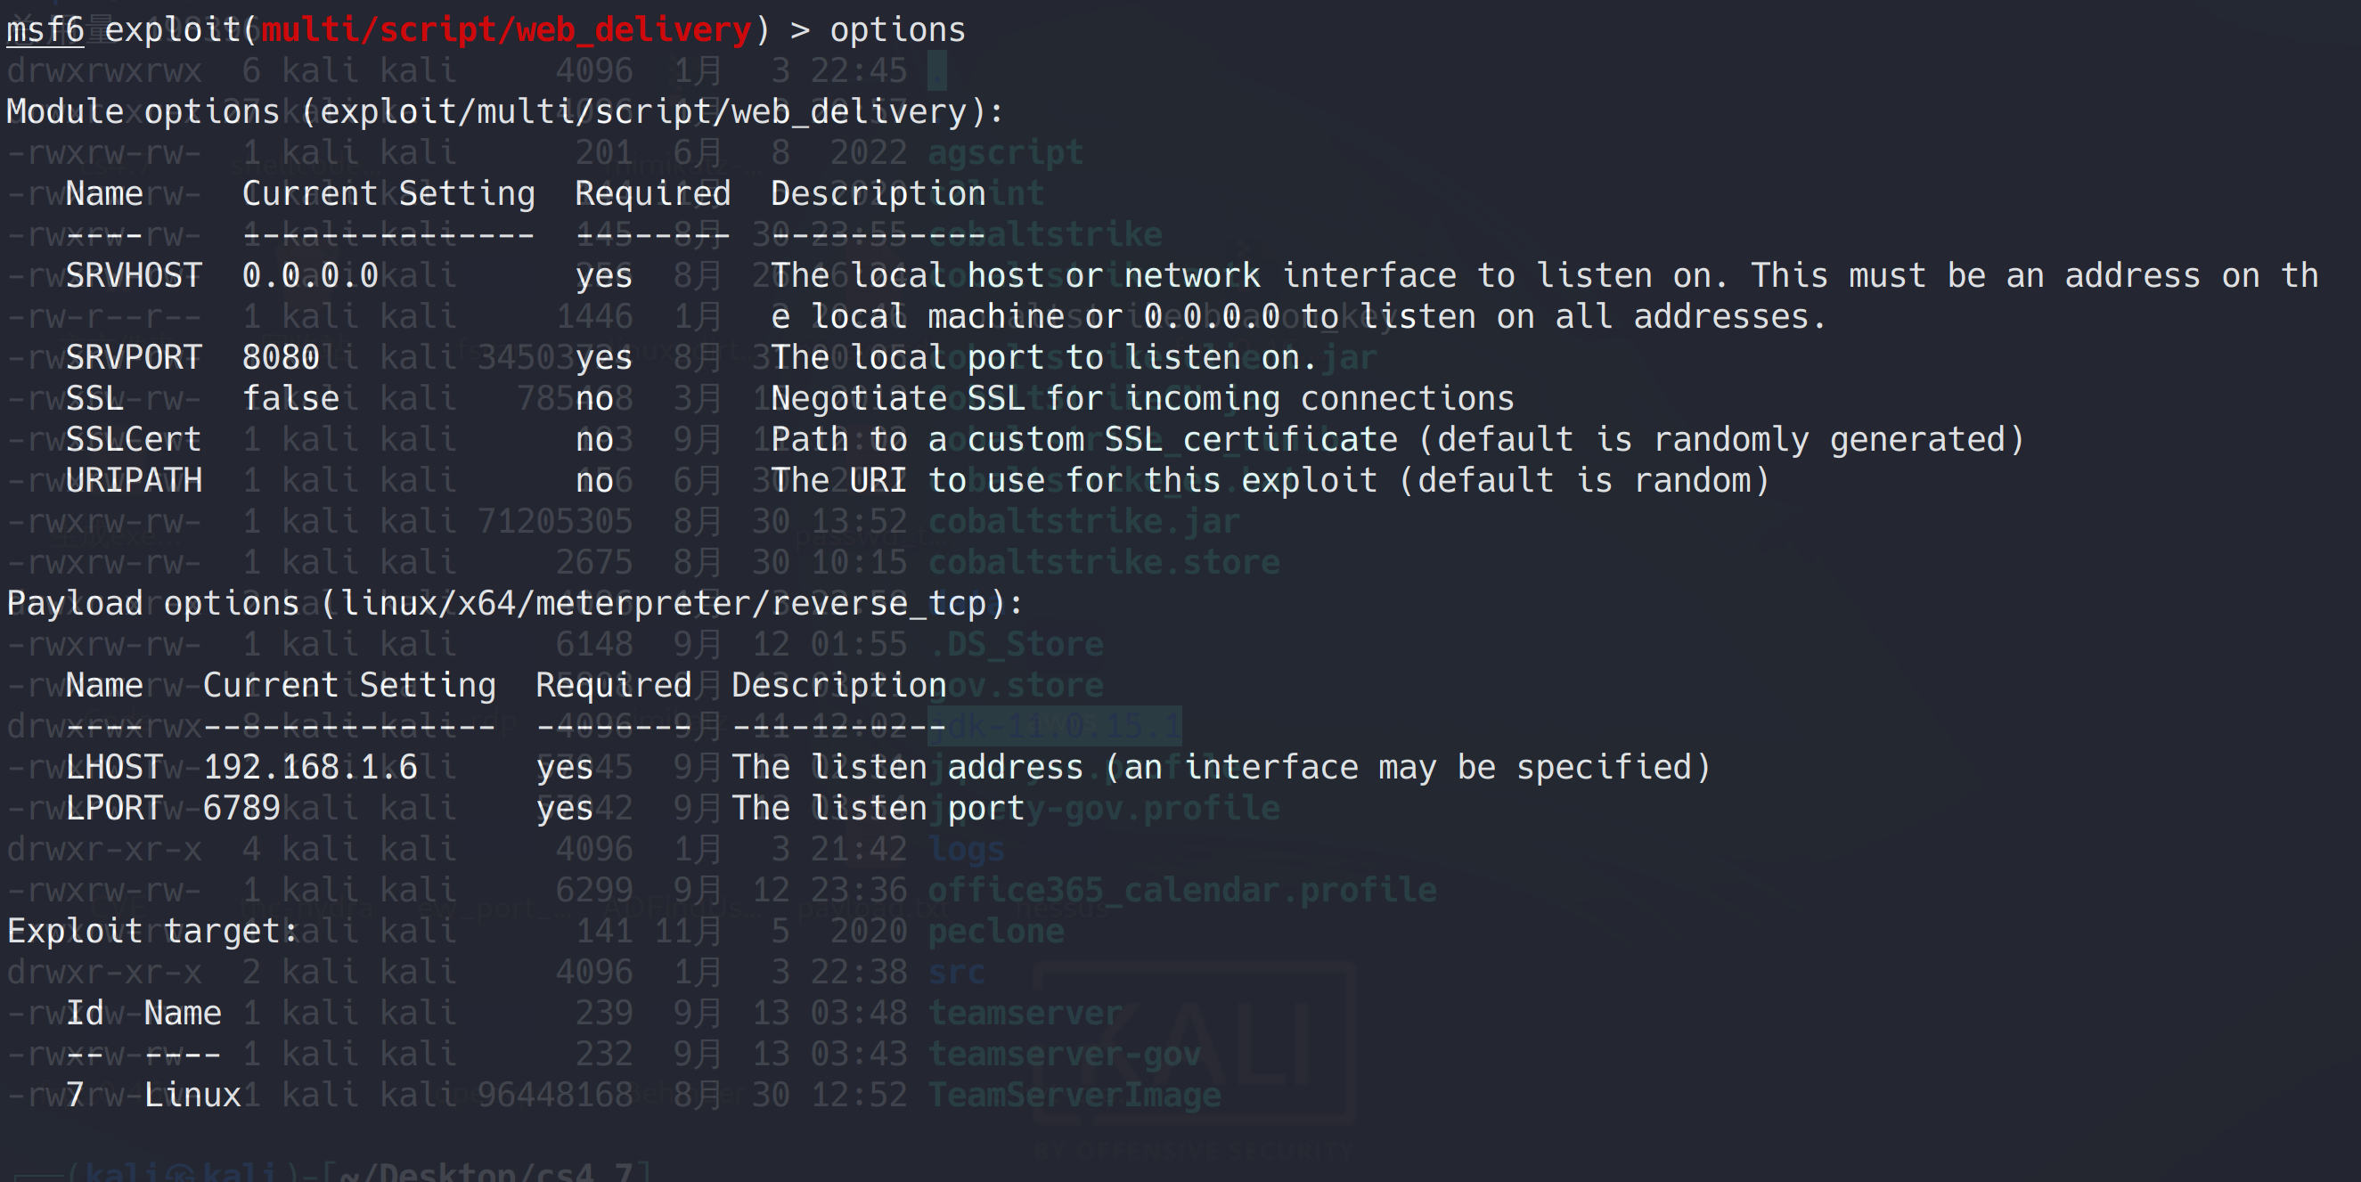Screen dimensions: 2361x1182
Task: Click the 'Required' header in Module options
Action: click(652, 194)
